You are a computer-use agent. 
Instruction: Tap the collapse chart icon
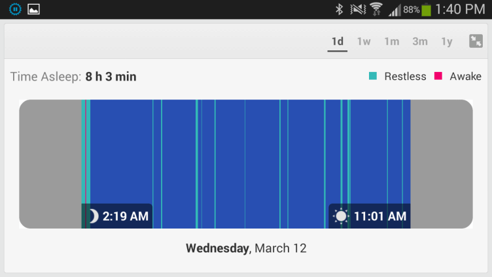[x=476, y=41]
